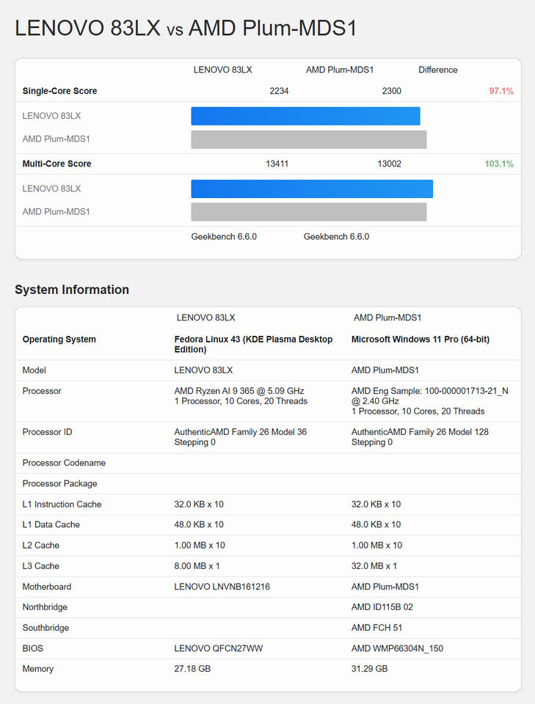Select the 103.1% multi-core difference value
535x704 pixels.
pos(499,164)
